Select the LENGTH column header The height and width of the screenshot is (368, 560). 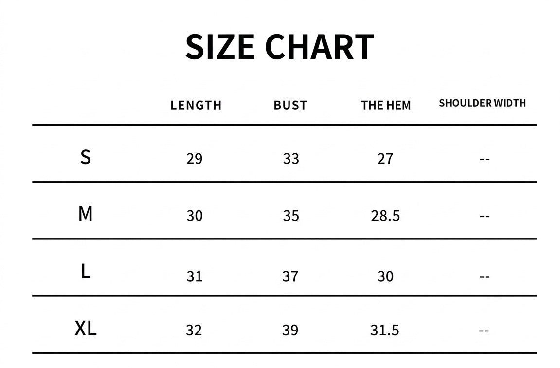coord(196,105)
